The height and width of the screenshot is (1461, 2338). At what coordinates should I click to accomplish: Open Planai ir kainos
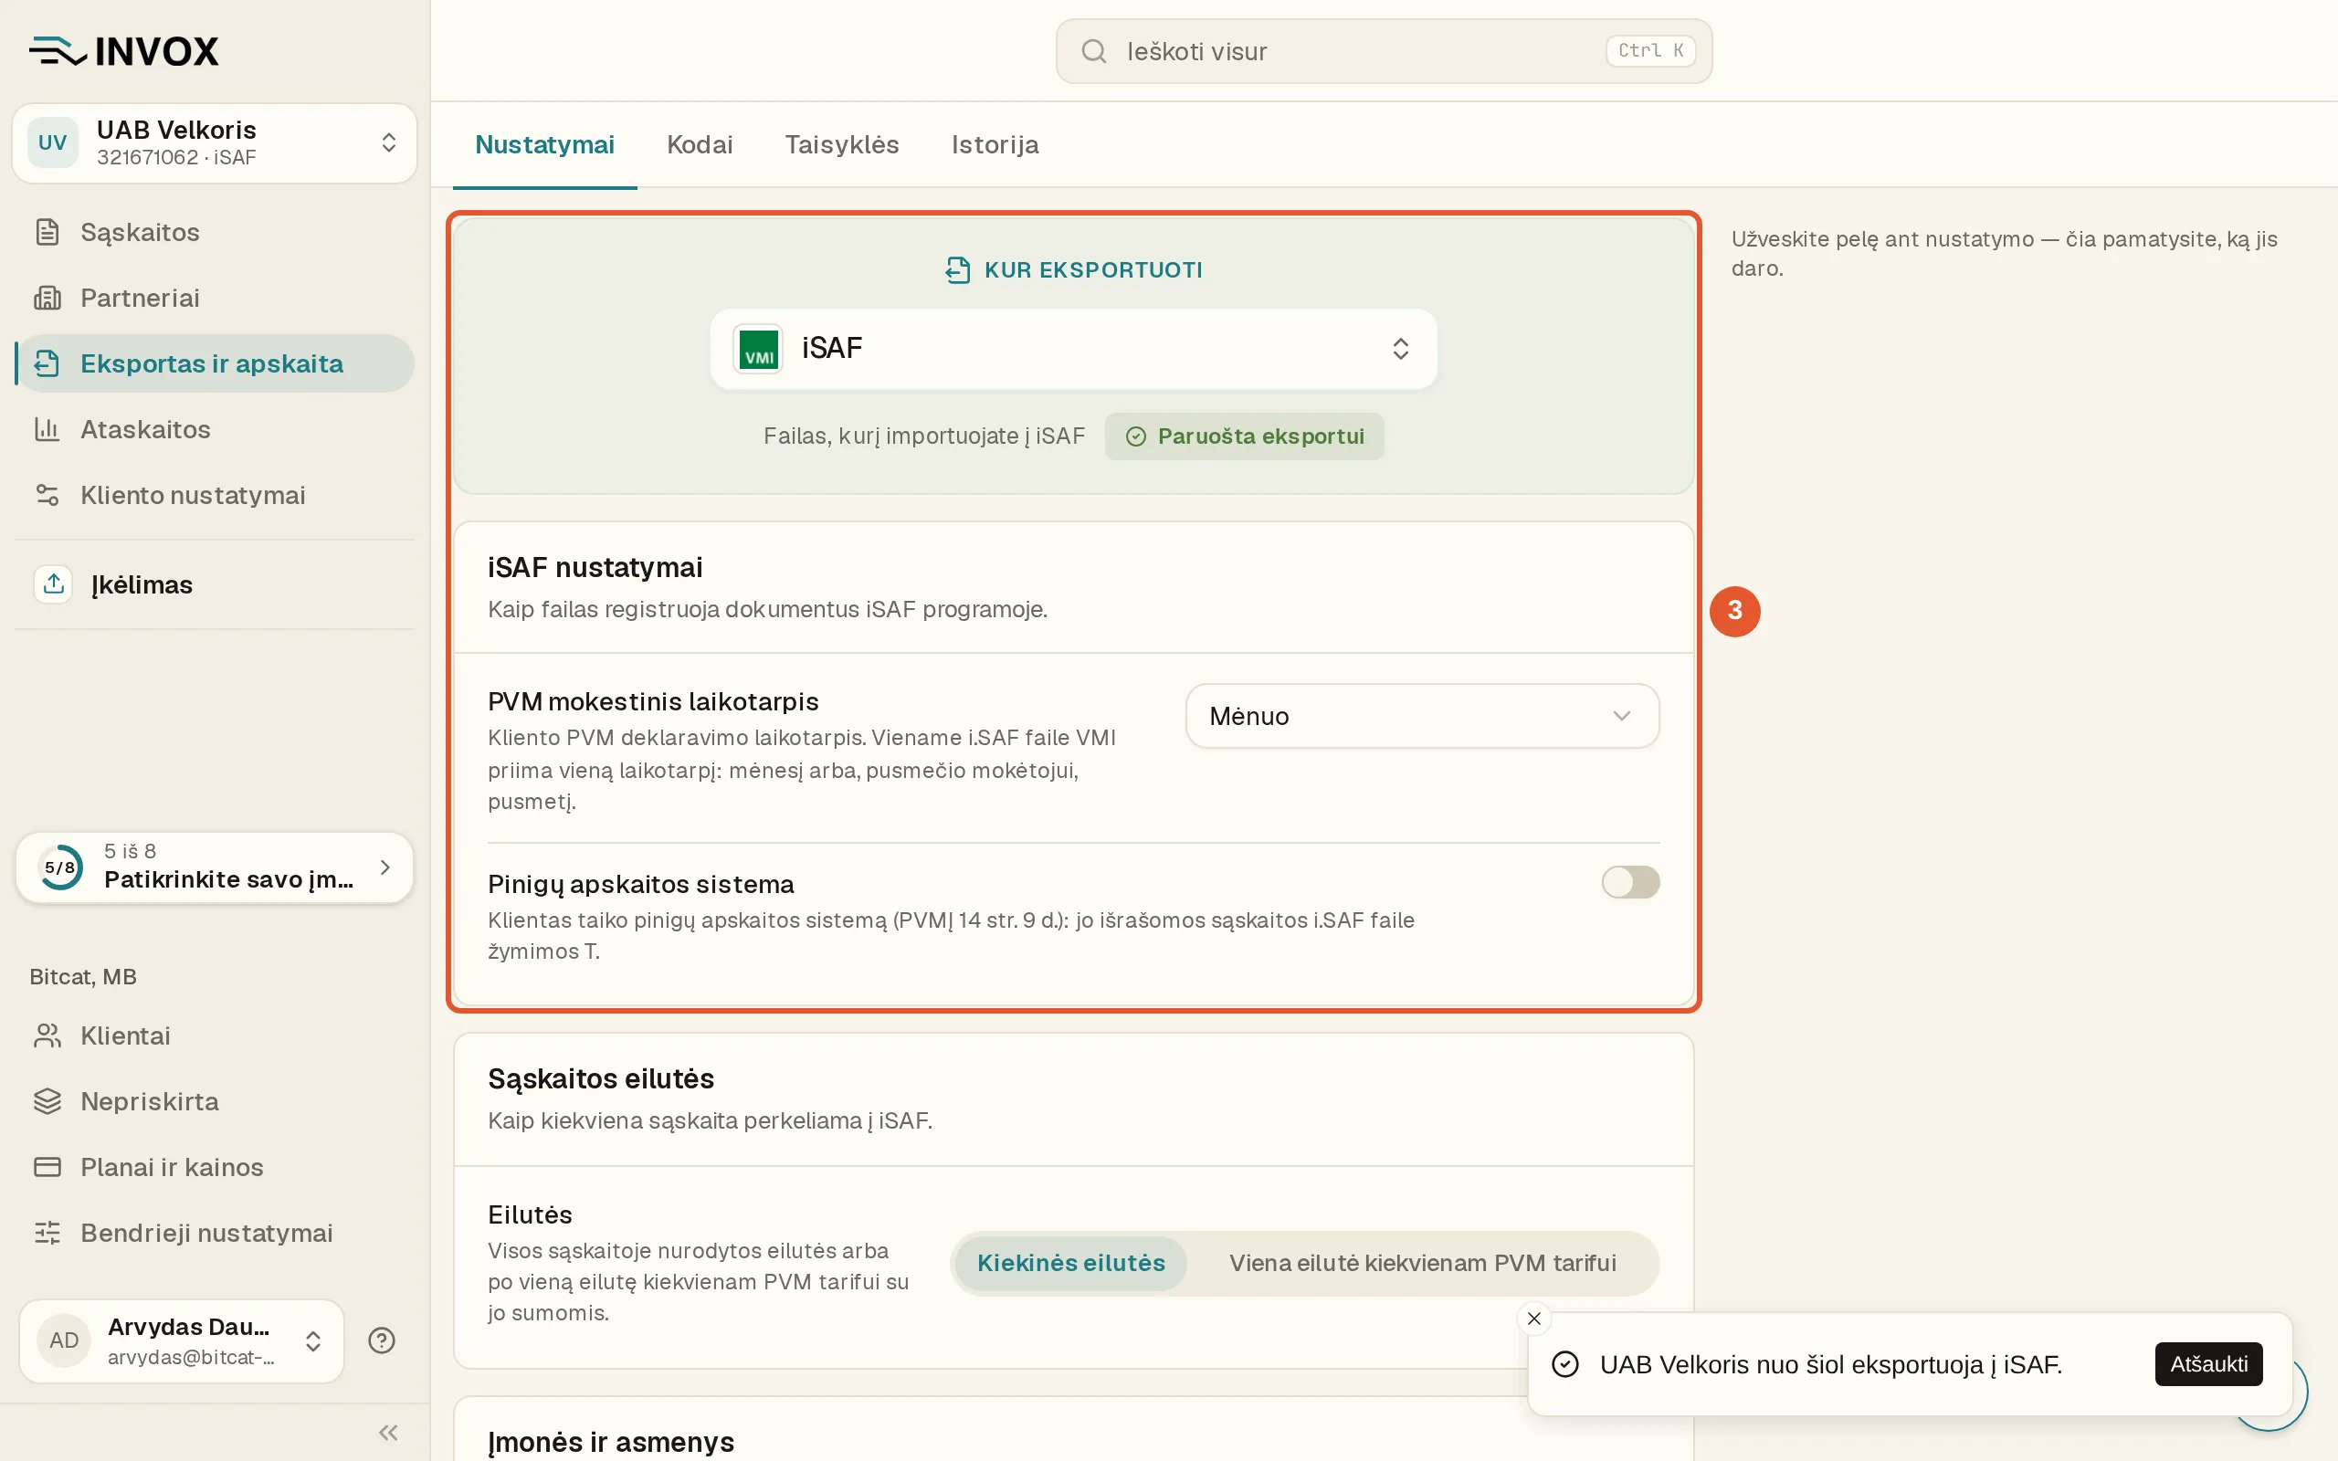pos(215,1167)
